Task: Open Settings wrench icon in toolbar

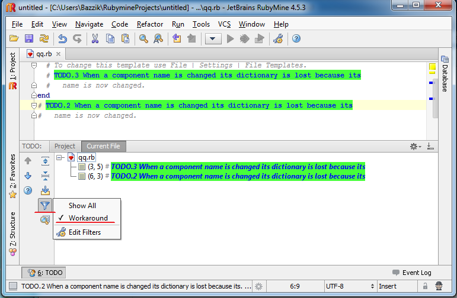Action: tap(278, 38)
